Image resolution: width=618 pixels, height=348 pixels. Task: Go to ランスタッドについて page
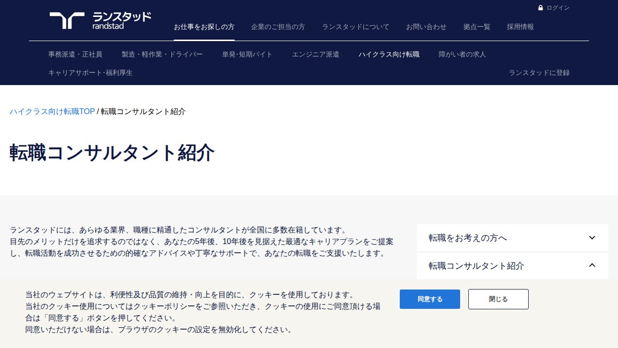click(x=355, y=27)
